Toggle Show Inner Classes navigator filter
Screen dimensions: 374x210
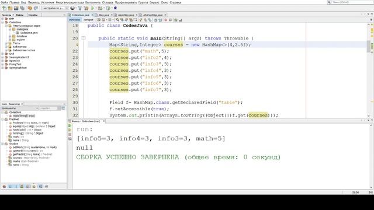tap(28, 187)
